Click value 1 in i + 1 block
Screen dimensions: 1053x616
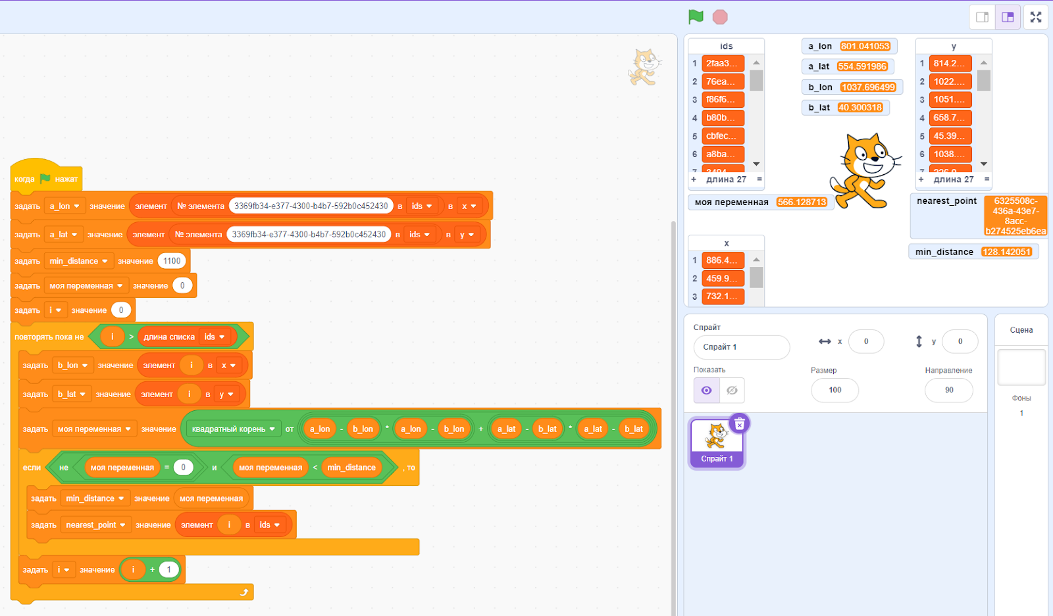(169, 570)
